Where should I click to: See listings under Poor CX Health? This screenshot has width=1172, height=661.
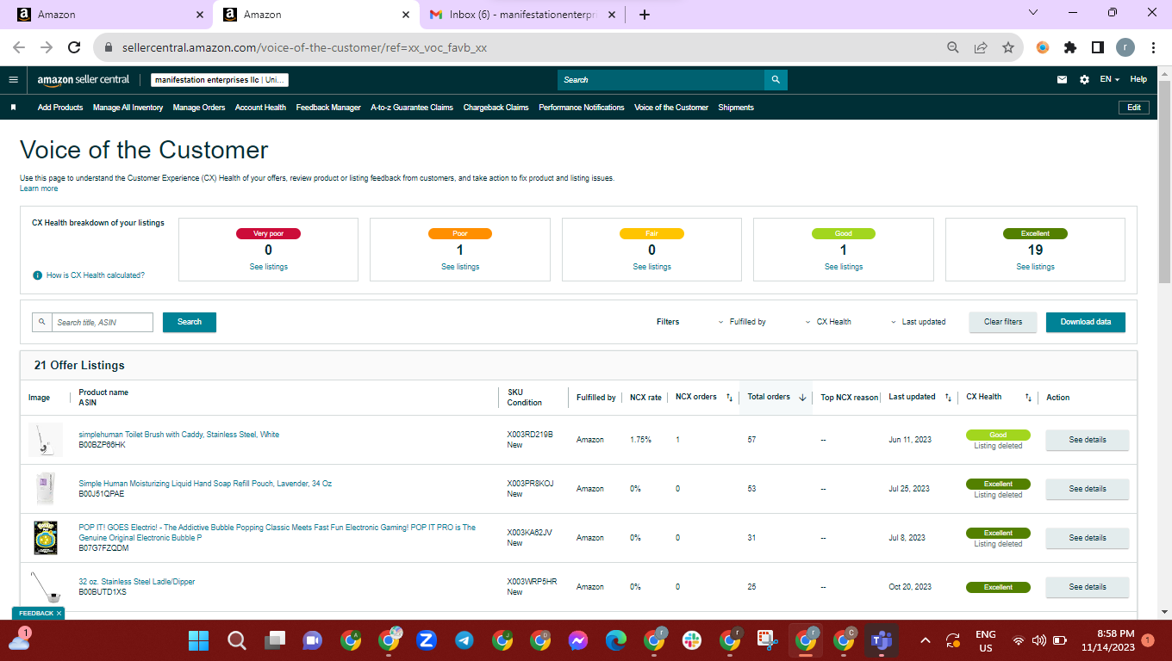[x=460, y=267]
